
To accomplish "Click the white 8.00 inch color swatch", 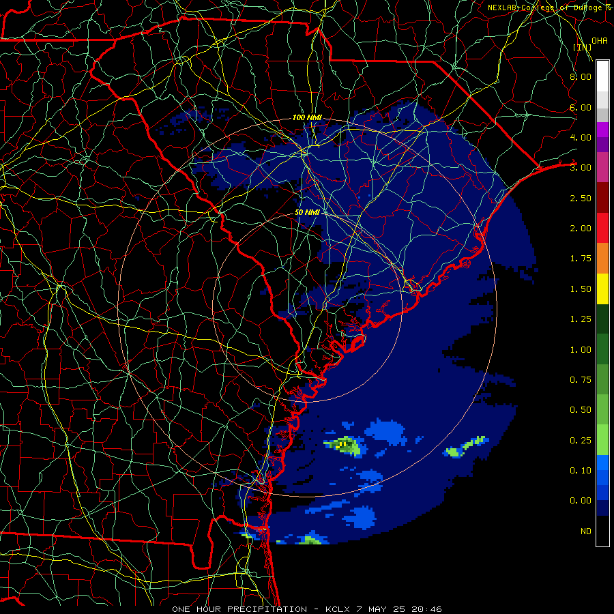I will pos(602,76).
